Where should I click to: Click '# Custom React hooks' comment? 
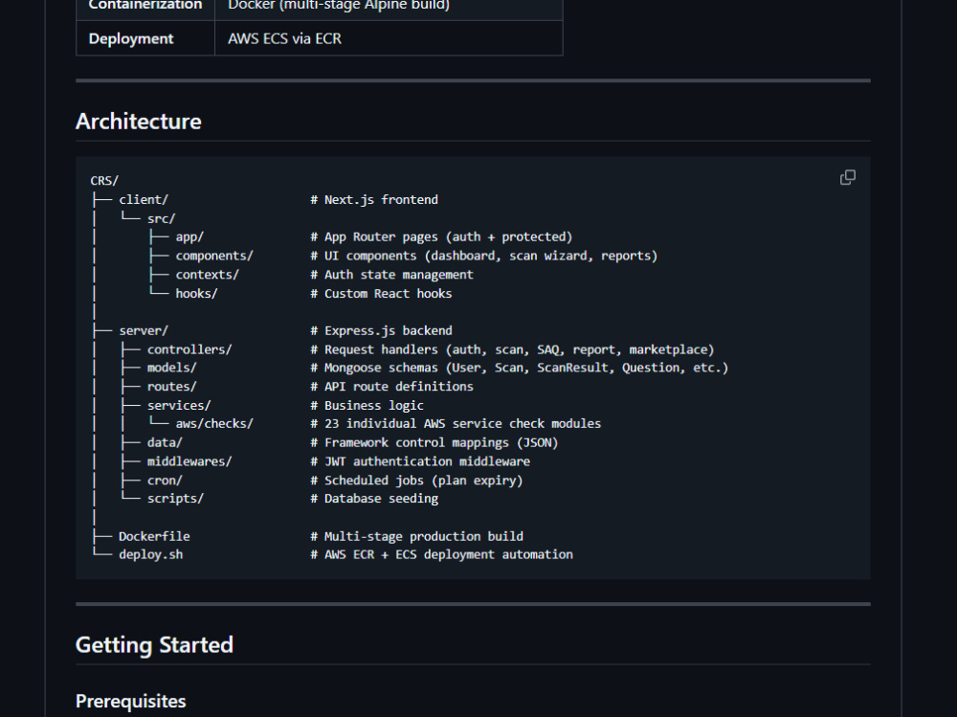(x=381, y=294)
